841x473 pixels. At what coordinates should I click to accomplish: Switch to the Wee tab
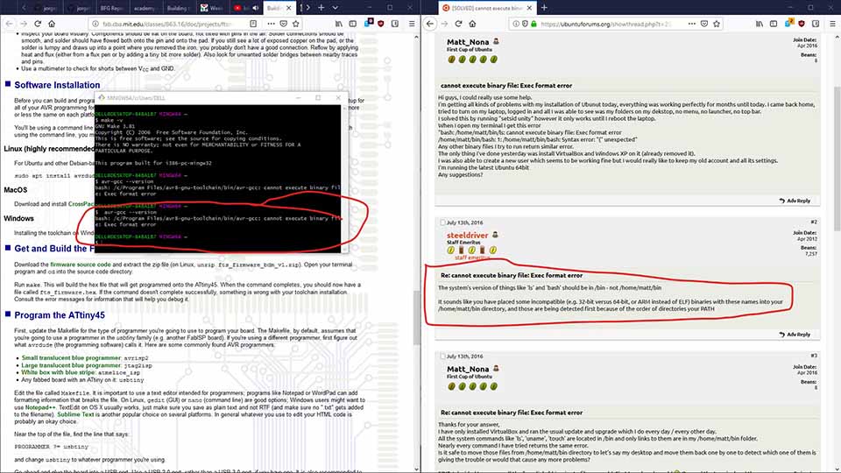[x=212, y=8]
